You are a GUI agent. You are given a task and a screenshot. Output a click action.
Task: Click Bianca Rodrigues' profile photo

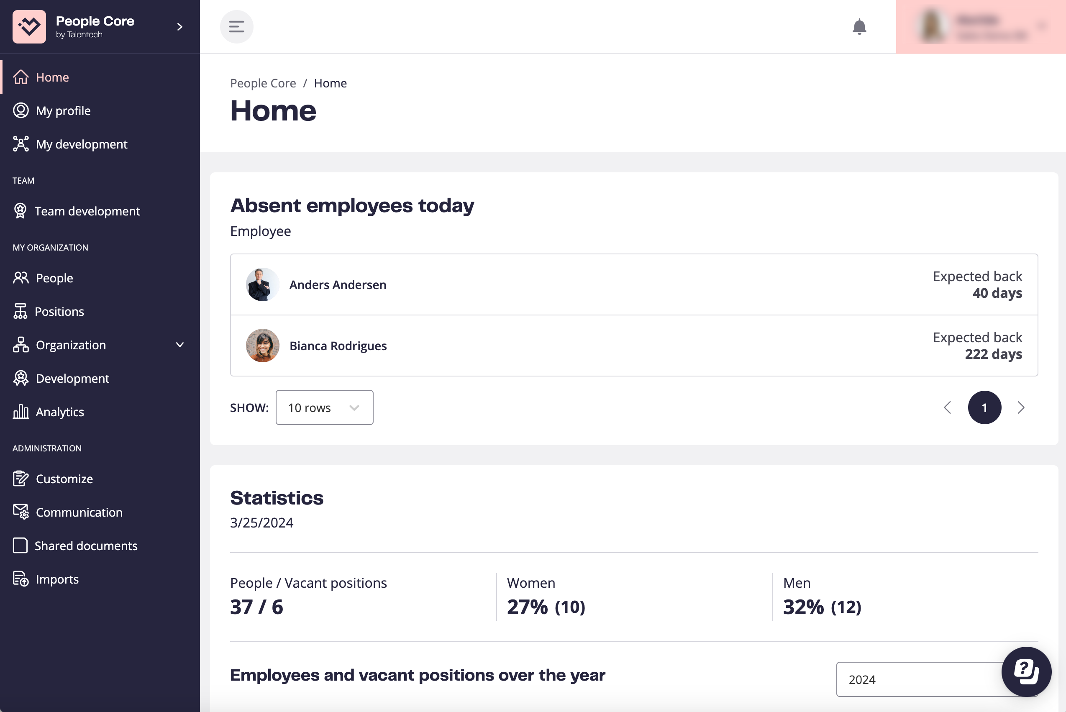(262, 346)
